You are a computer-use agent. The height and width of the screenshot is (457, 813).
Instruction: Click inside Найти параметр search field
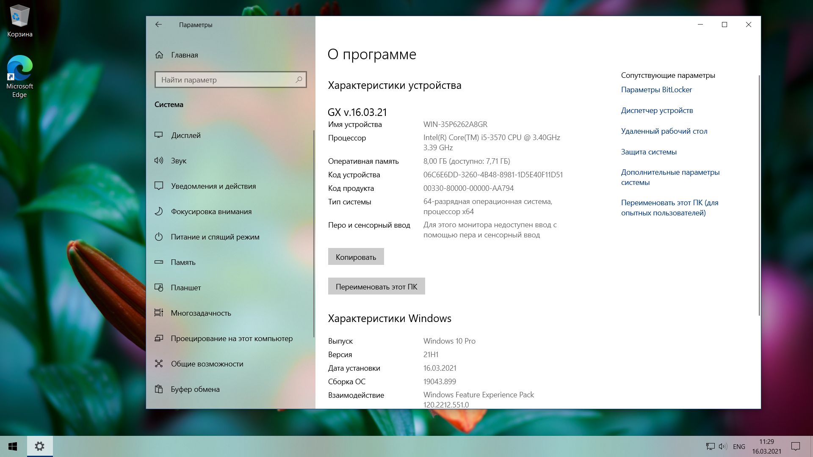tap(224, 80)
